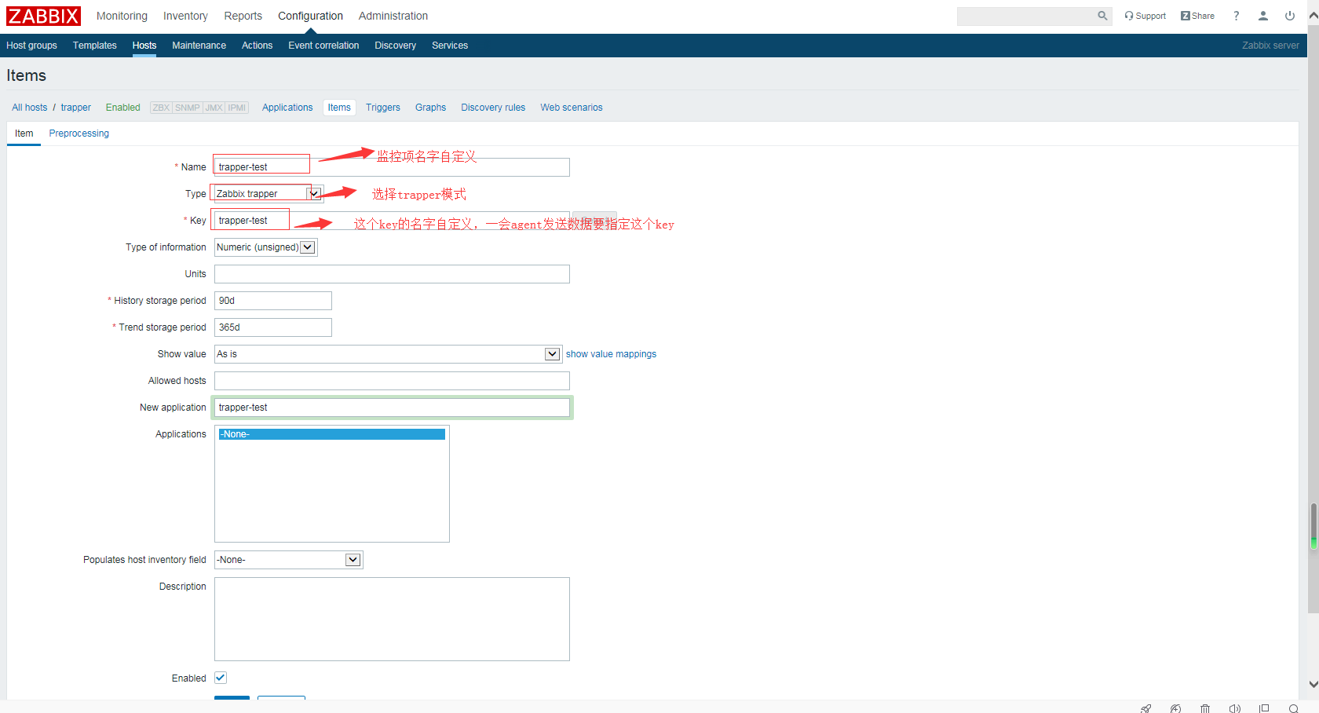The image size is (1319, 713).
Task: Go to Services submenu
Action: coord(450,46)
